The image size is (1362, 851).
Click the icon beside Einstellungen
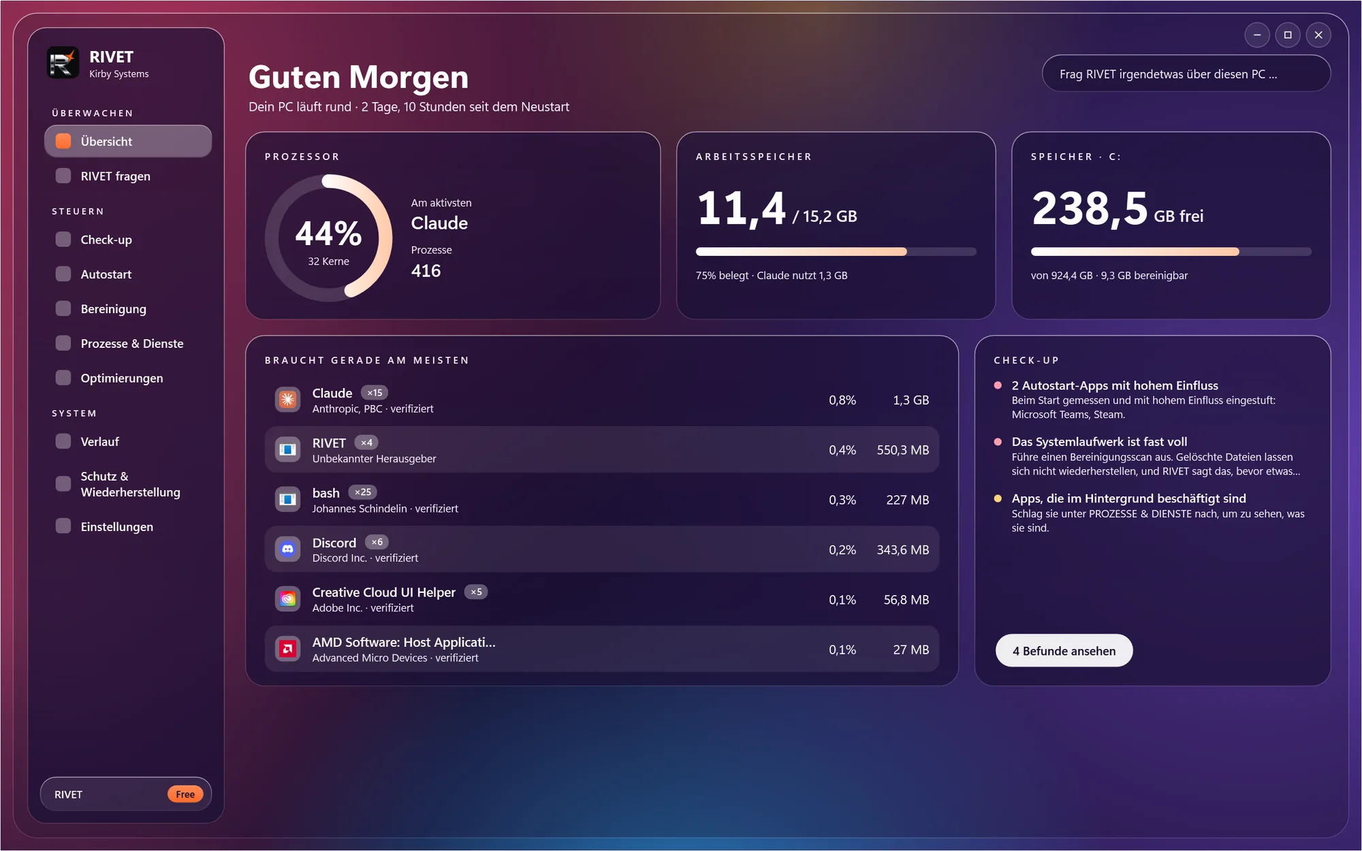(x=63, y=526)
